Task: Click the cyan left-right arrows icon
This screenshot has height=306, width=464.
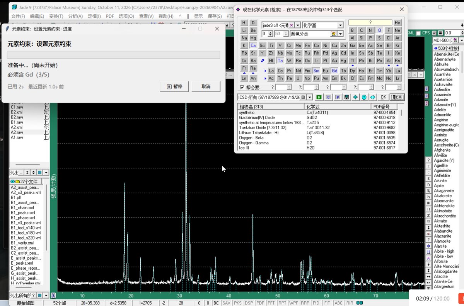Action: coord(373,97)
